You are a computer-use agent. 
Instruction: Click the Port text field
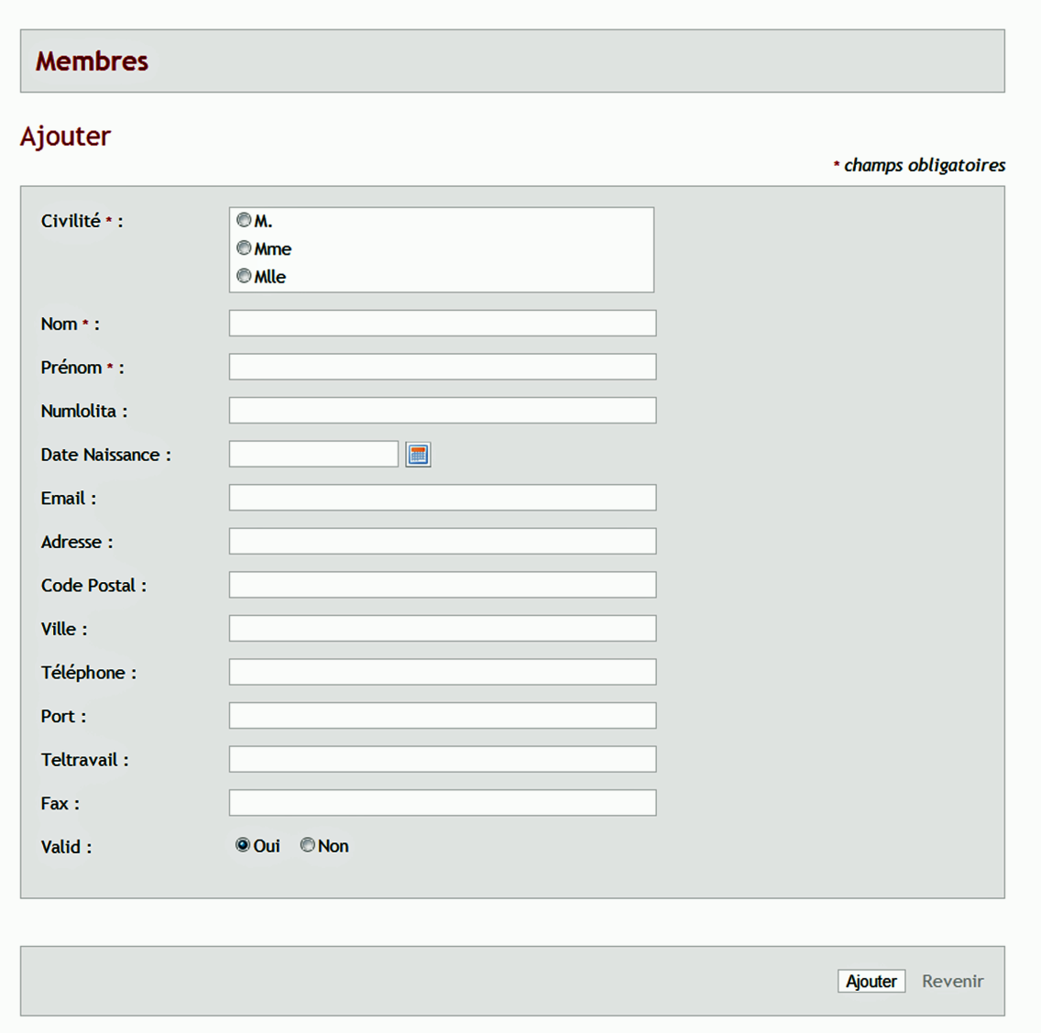(443, 716)
